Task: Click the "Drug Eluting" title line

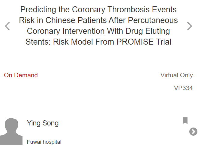Action: tap(148, 31)
